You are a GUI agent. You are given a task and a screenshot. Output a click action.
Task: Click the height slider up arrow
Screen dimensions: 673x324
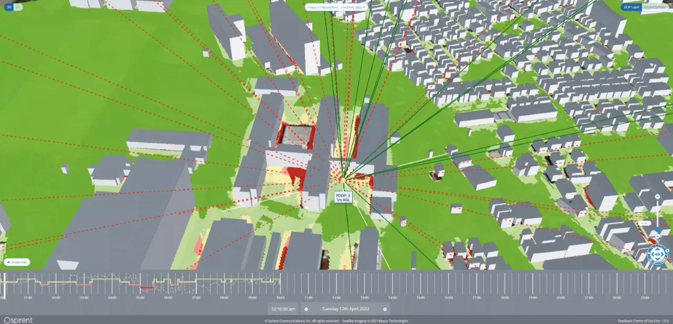click(657, 196)
